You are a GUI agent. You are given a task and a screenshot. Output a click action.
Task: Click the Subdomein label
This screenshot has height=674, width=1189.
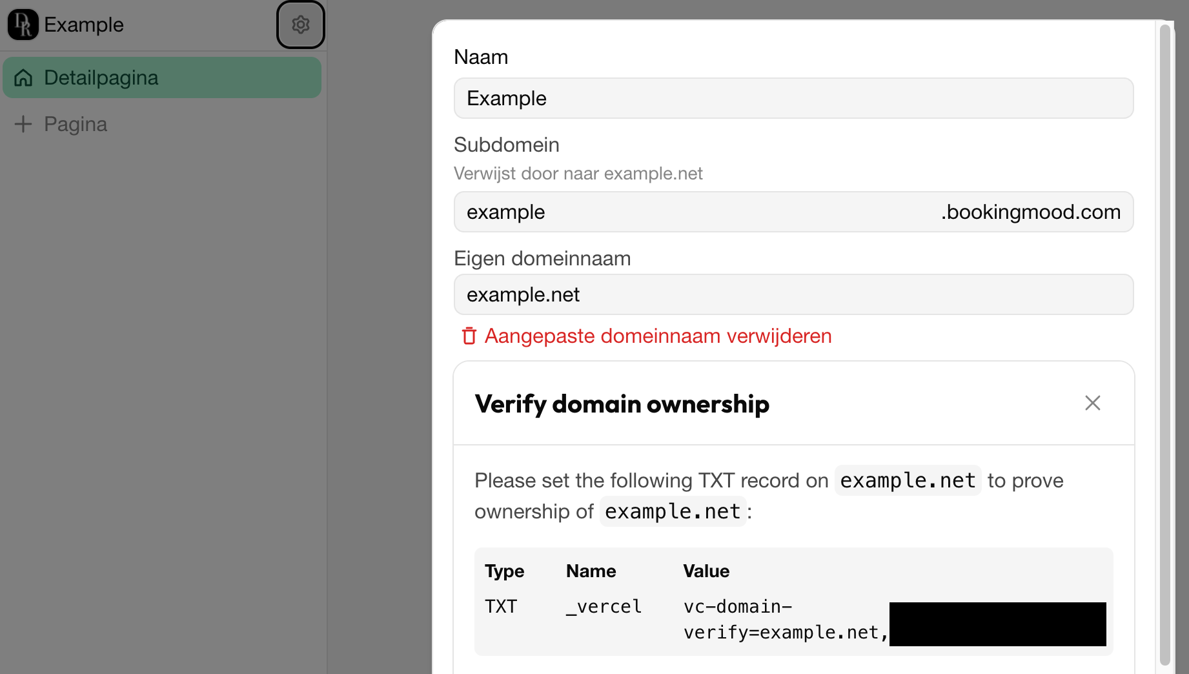[506, 145]
